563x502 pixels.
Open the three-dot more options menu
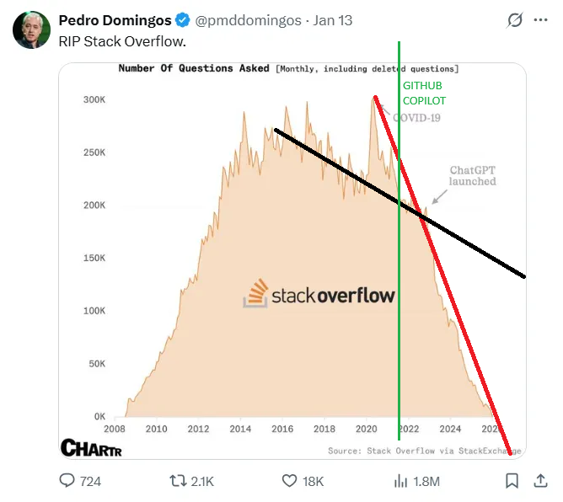click(x=540, y=20)
